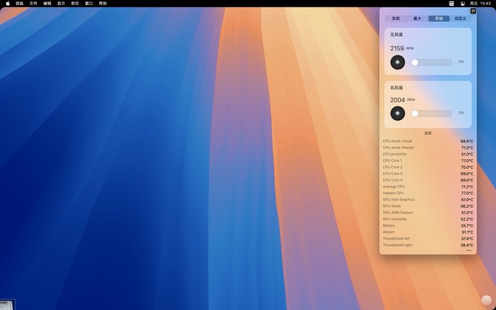Click the 周五 15:43 clock

tap(480, 4)
